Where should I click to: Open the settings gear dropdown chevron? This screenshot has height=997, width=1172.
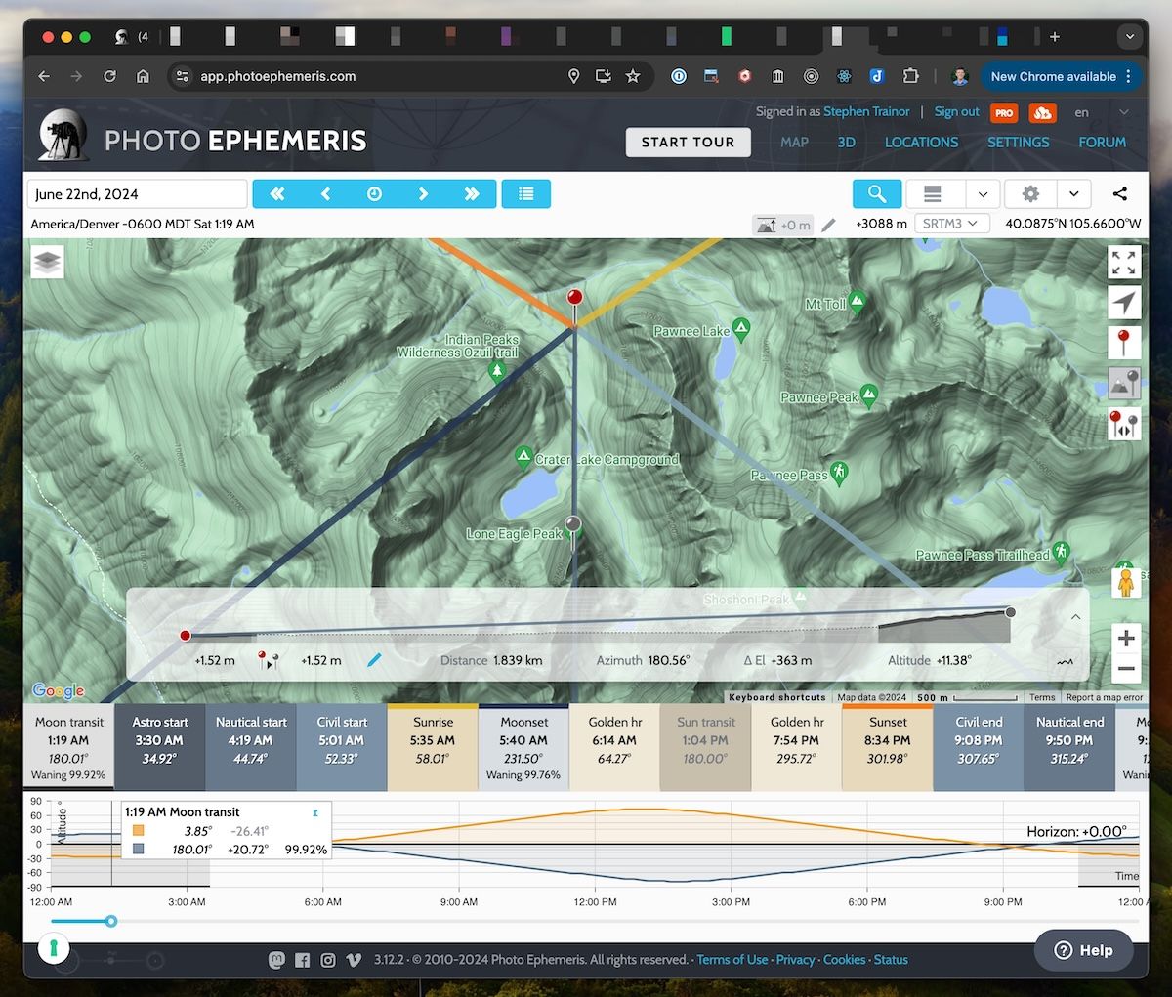(1073, 193)
